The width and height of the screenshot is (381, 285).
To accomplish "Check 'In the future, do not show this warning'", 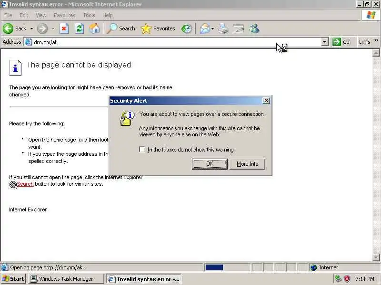I will (142, 149).
